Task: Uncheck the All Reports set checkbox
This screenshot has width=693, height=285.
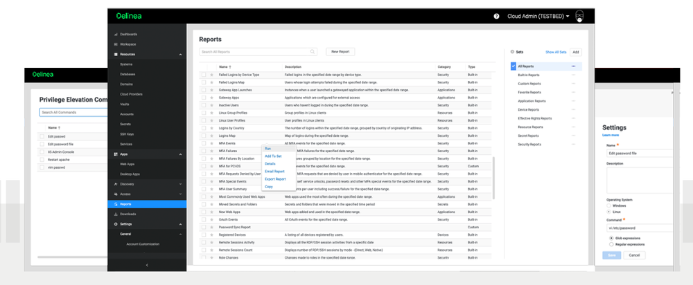Action: pyautogui.click(x=513, y=66)
